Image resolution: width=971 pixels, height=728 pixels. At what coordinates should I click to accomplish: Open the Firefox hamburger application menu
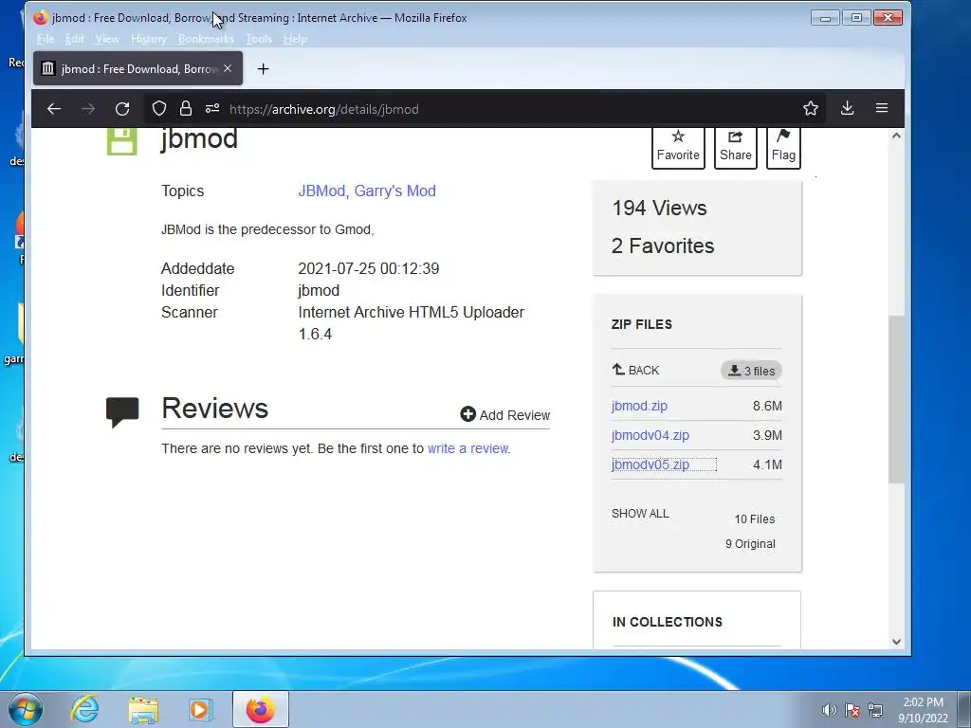tap(882, 108)
